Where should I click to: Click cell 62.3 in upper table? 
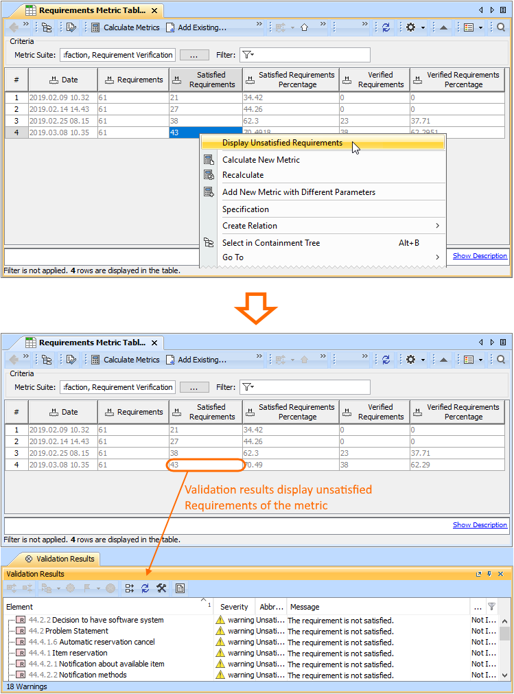(290, 121)
